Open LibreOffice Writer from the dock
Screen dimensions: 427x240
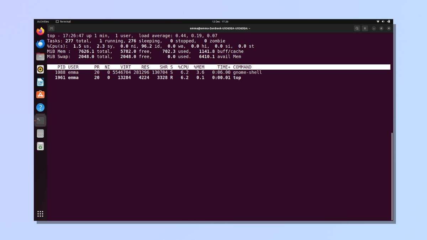pos(41,82)
